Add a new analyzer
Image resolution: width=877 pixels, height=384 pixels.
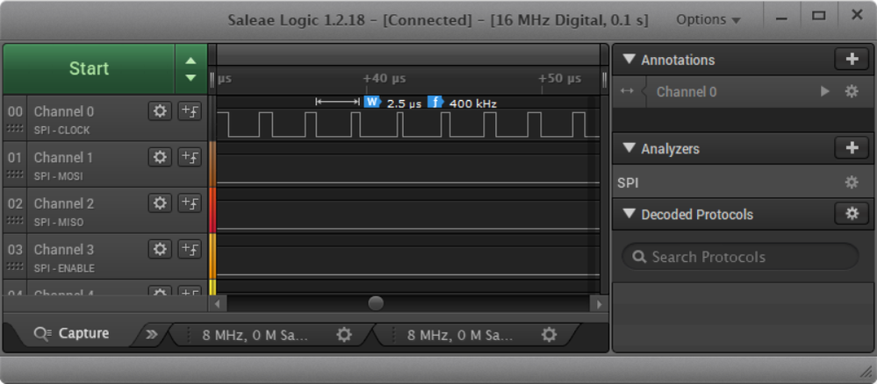852,147
